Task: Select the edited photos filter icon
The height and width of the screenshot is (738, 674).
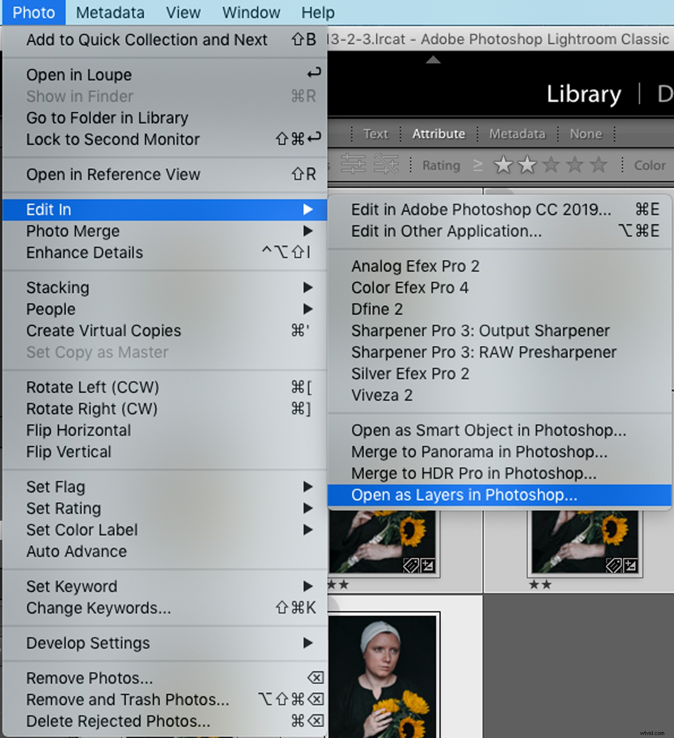Action: click(x=353, y=164)
